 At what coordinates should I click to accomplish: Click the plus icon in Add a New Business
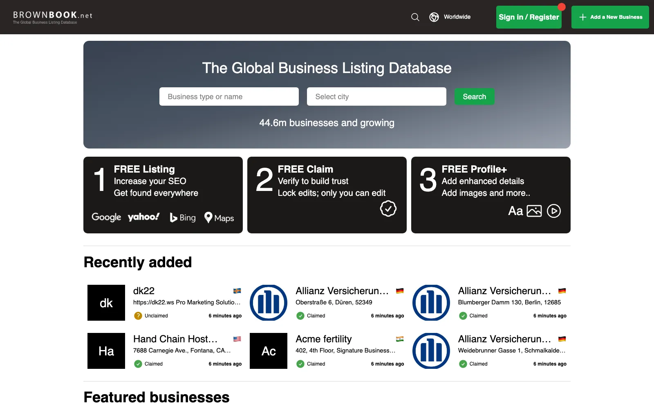(x=583, y=17)
